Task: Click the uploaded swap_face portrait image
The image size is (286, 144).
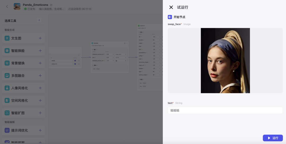Action: click(x=225, y=60)
